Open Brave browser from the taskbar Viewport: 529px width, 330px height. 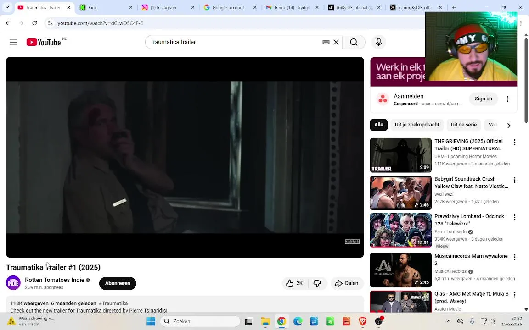[x=362, y=321]
